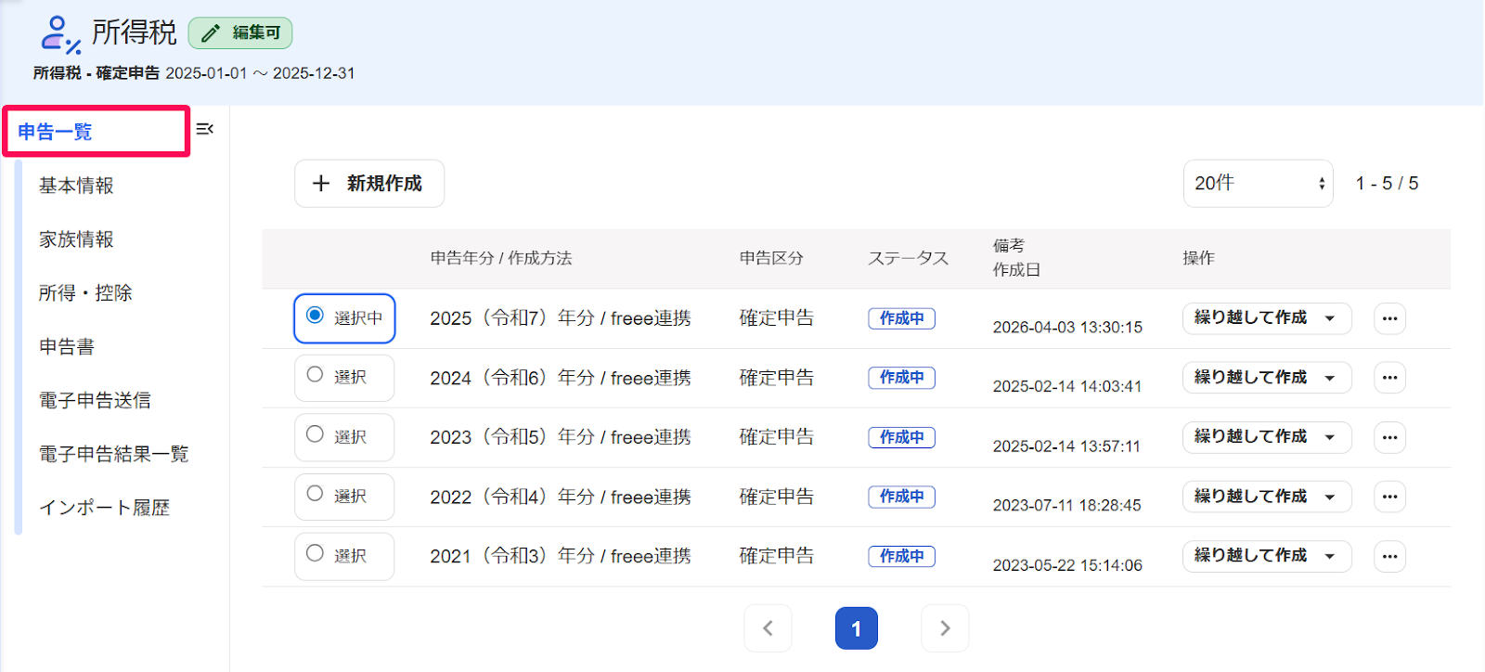Open more options for the 2024 row
This screenshot has width=1485, height=672.
[x=1389, y=378]
